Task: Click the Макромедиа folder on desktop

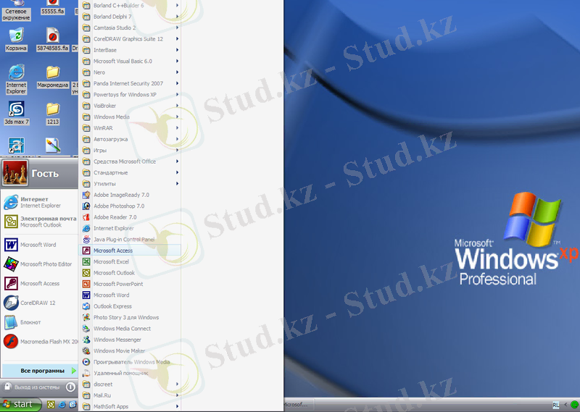Action: click(53, 77)
